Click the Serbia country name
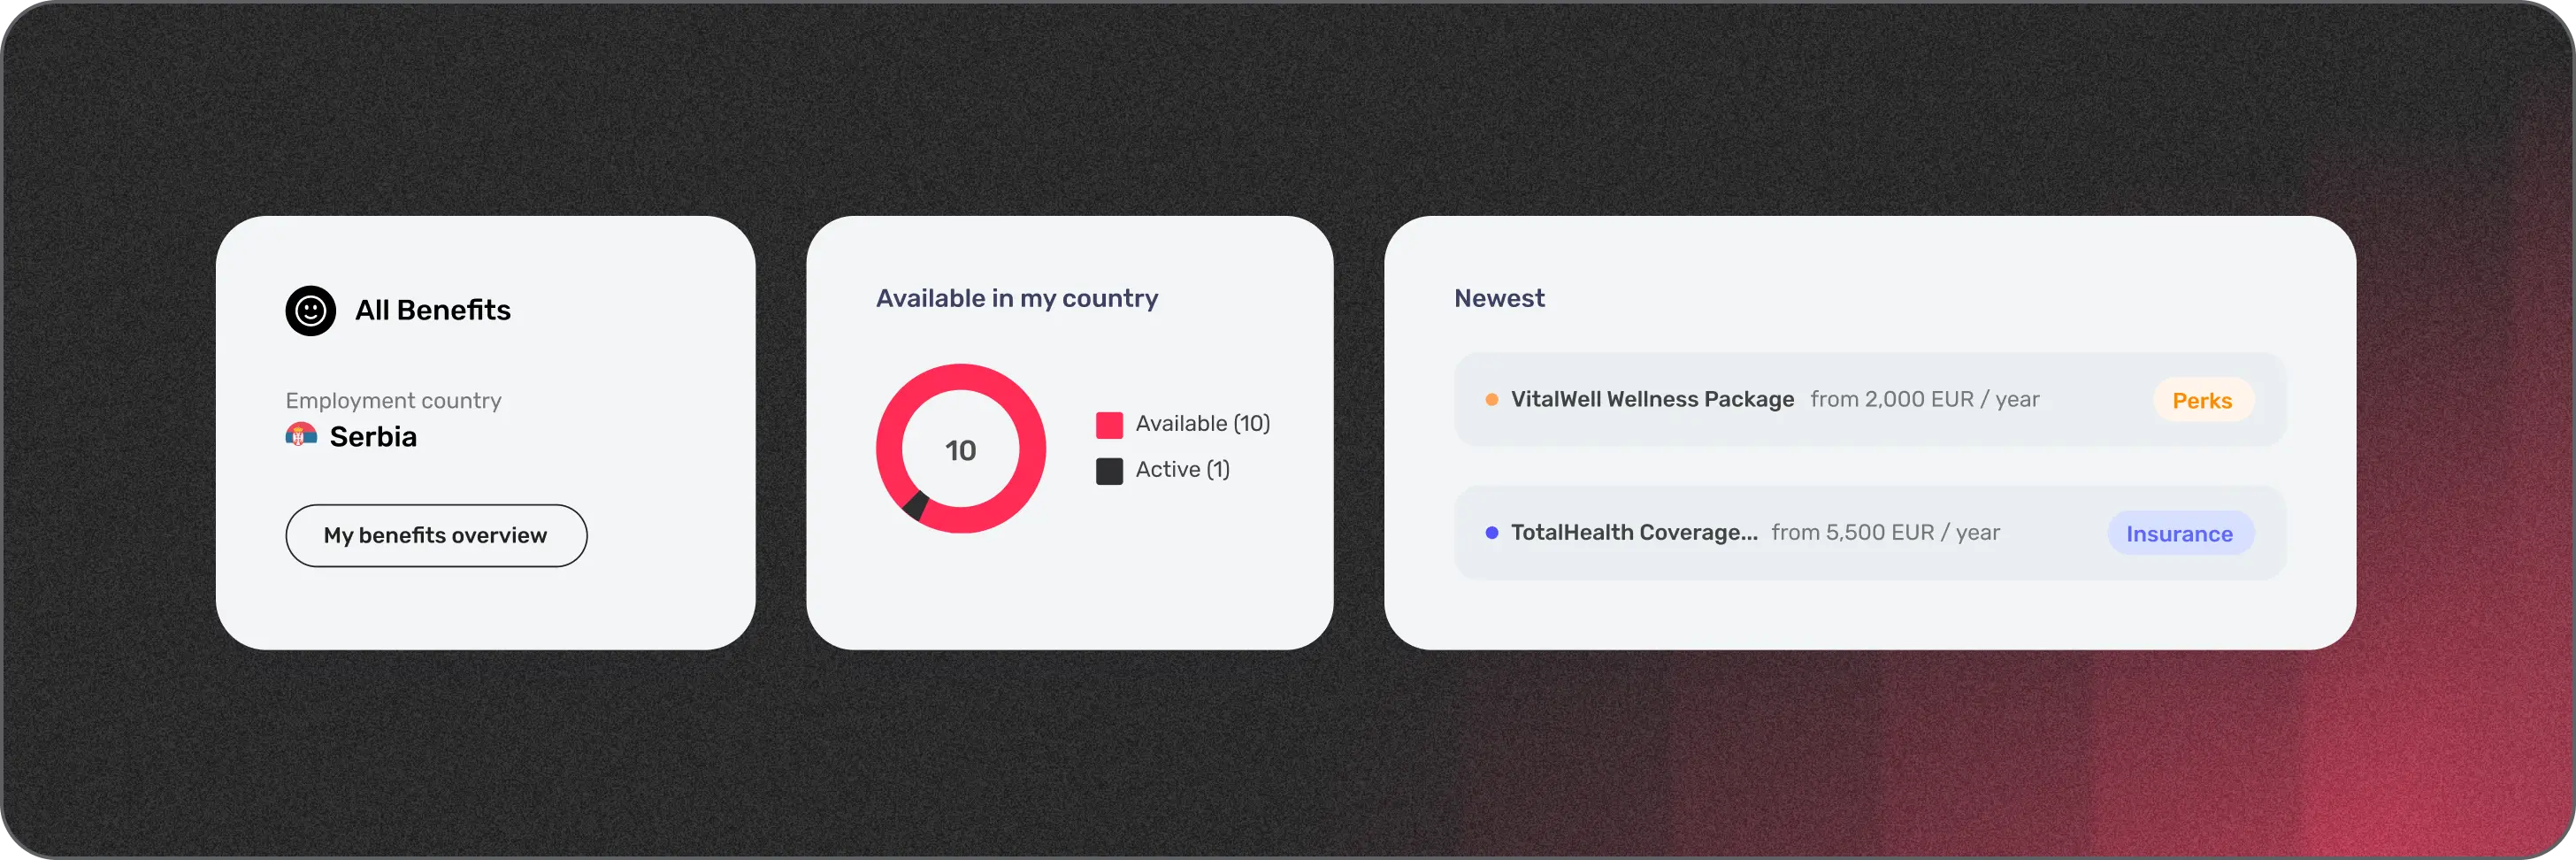This screenshot has width=2576, height=860. tap(373, 437)
